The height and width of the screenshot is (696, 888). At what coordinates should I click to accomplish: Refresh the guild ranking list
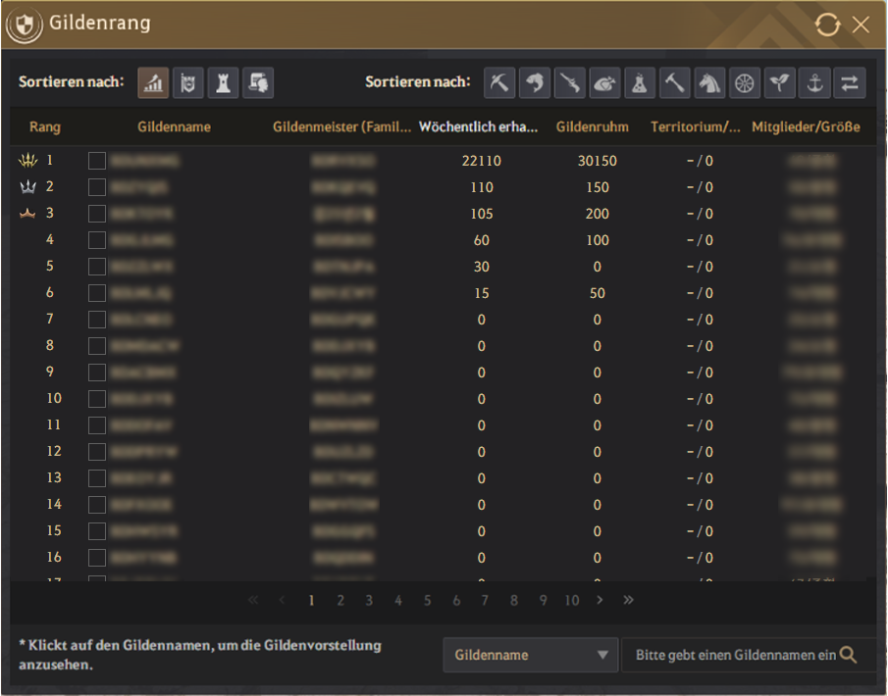pyautogui.click(x=827, y=25)
